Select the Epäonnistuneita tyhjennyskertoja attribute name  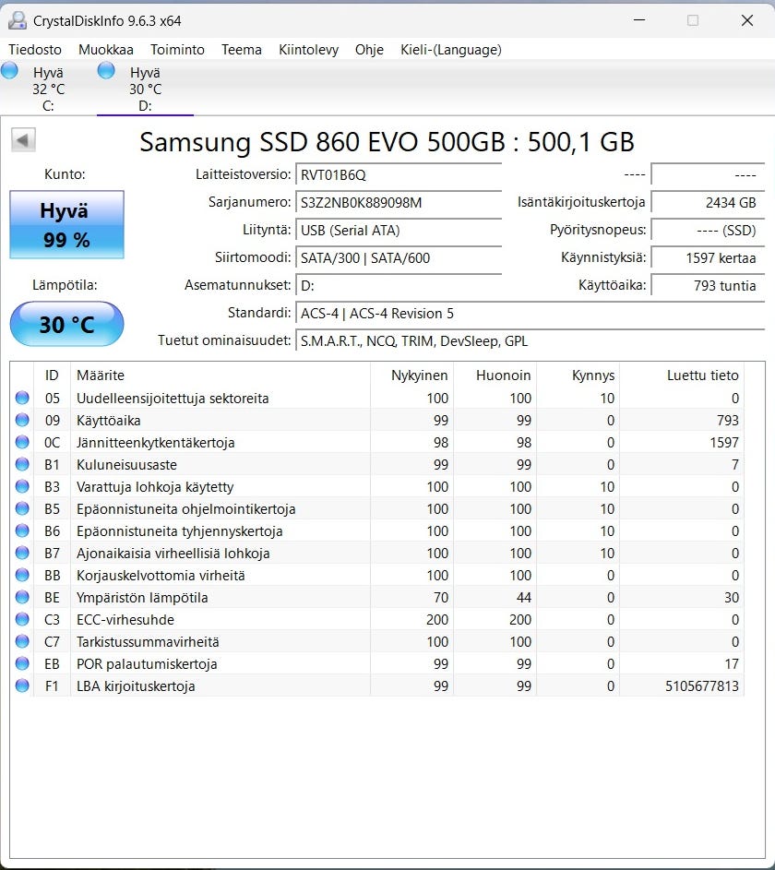[179, 531]
